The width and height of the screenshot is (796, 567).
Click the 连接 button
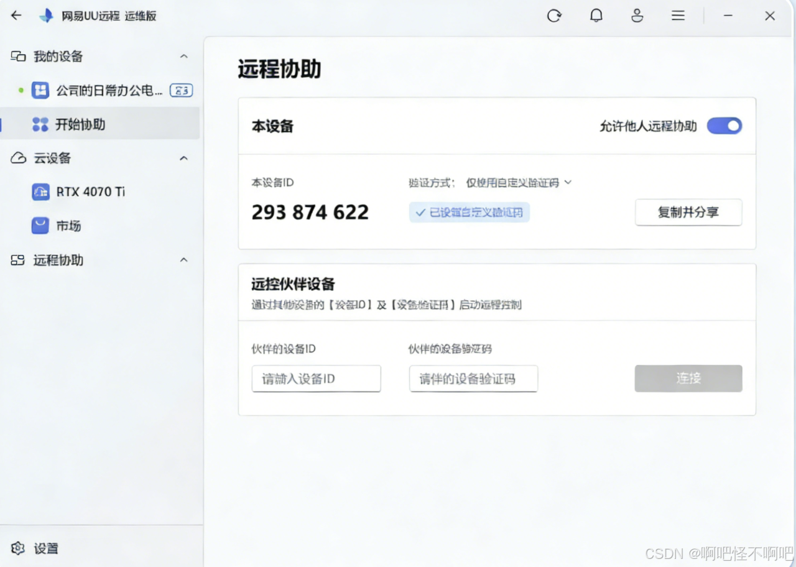688,378
